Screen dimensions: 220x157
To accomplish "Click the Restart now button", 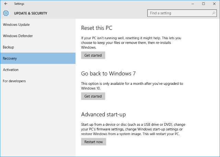I will [93, 142].
